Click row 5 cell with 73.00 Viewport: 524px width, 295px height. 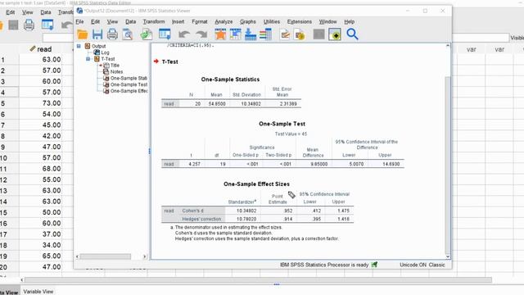[x=40, y=103]
